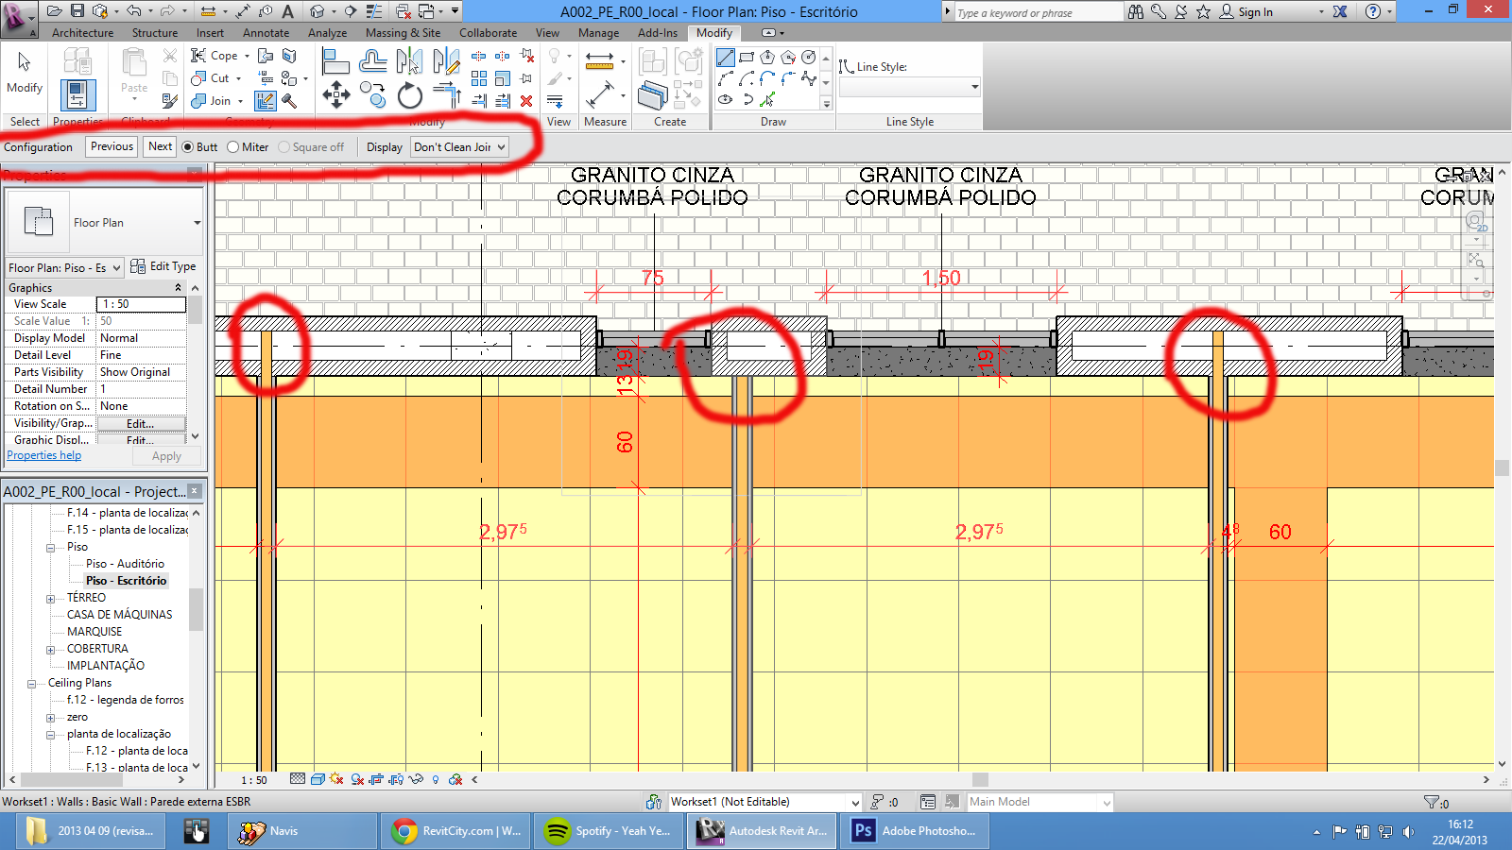Select the Line draw tool
The image size is (1512, 850).
724,58
